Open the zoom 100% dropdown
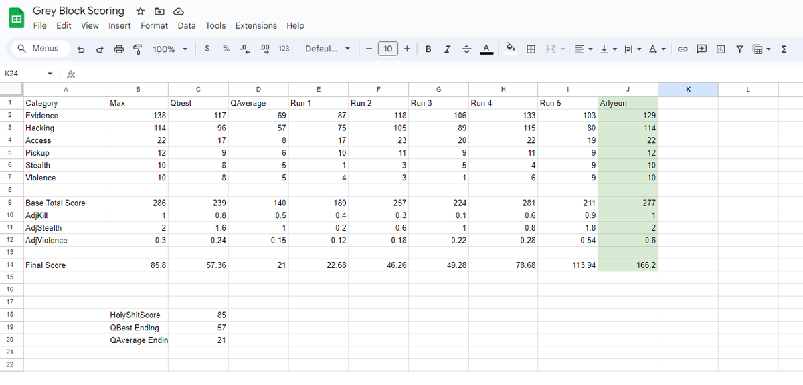Image resolution: width=803 pixels, height=385 pixels. tap(170, 49)
